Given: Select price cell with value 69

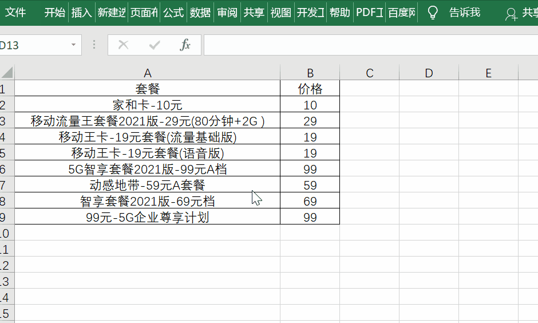Looking at the screenshot, I should point(310,201).
